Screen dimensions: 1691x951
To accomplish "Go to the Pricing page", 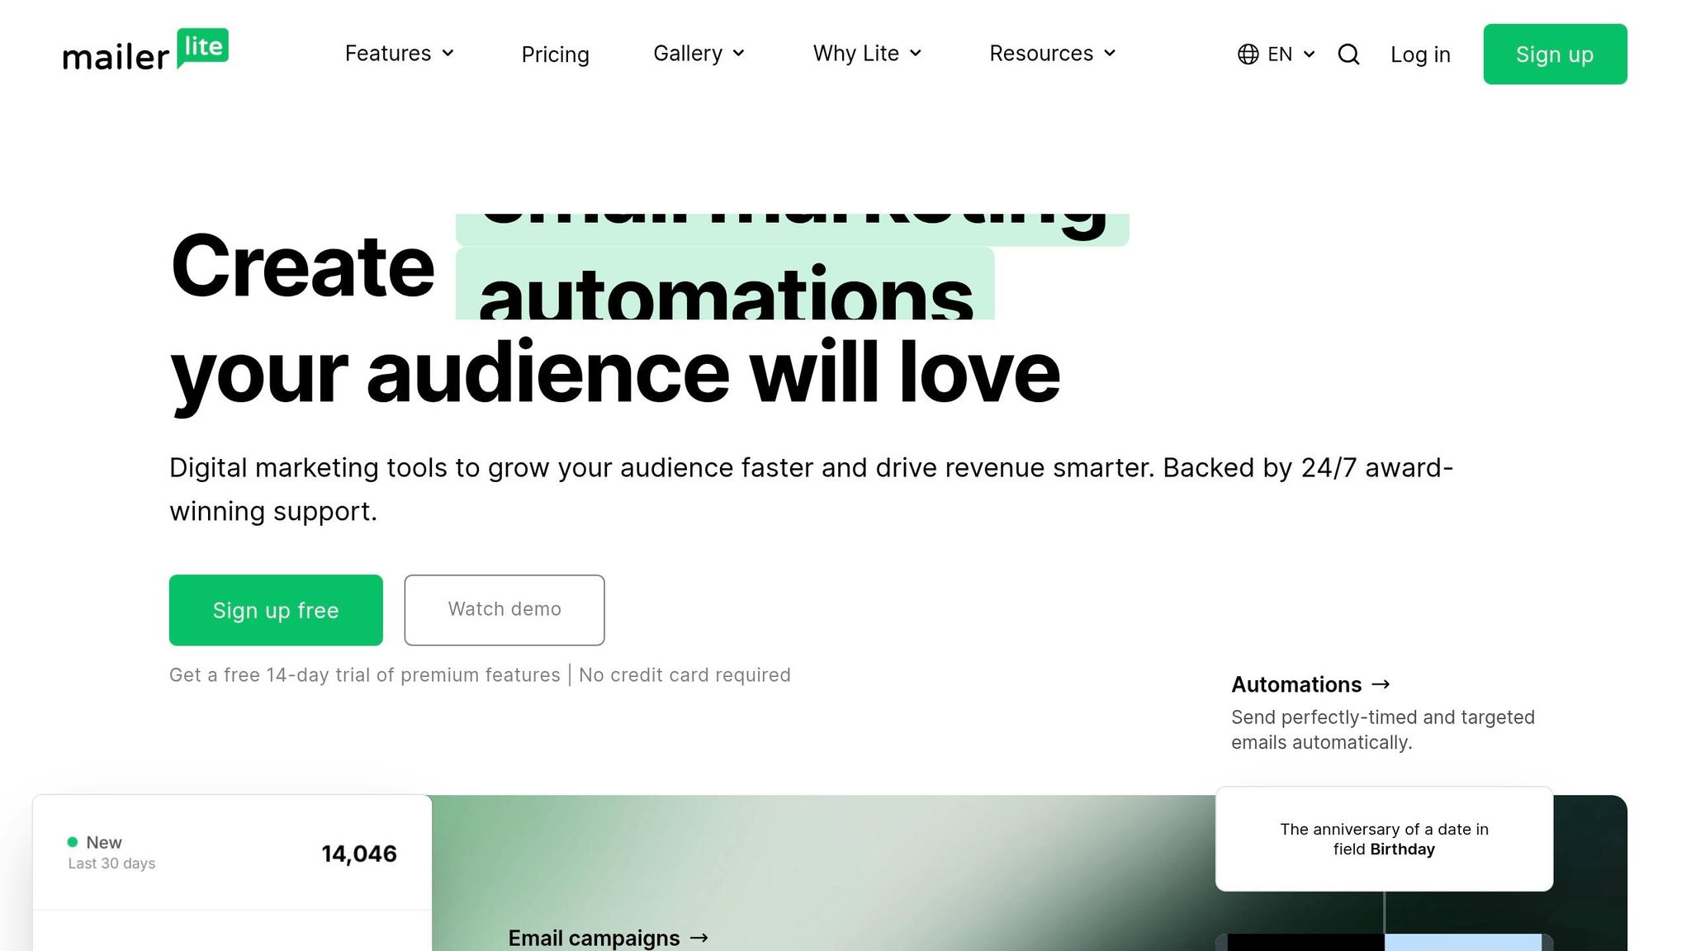I will [x=555, y=54].
